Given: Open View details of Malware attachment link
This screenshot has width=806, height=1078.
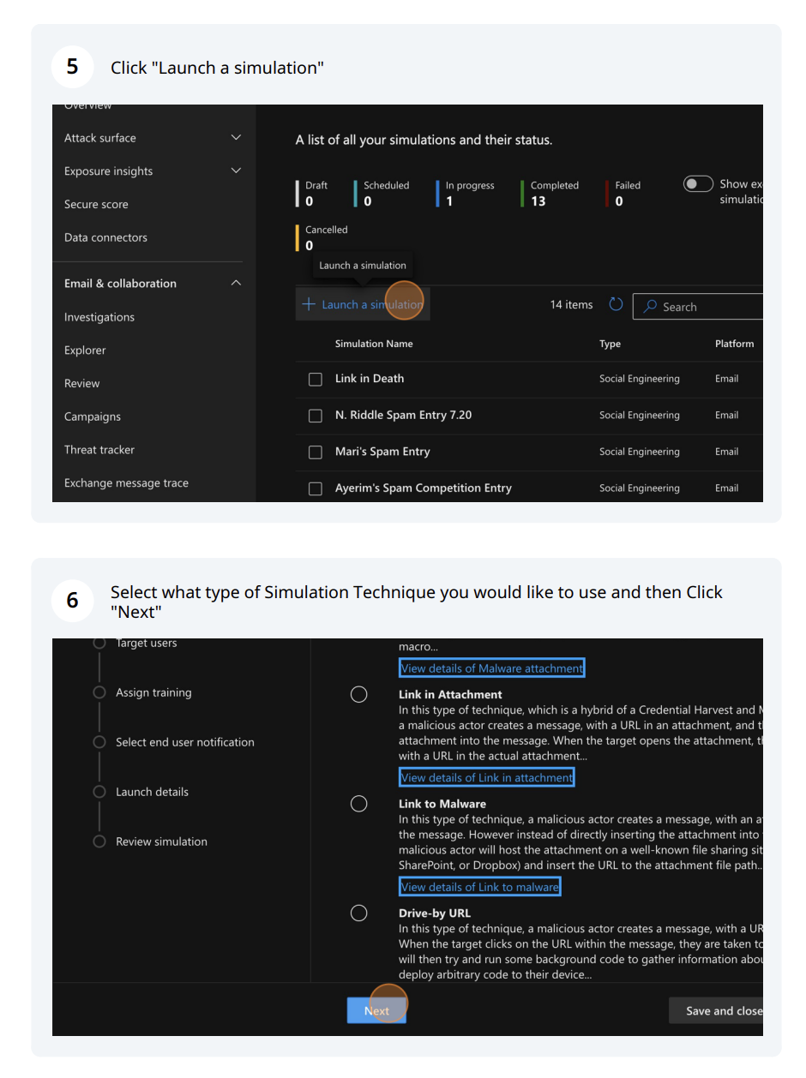Looking at the screenshot, I should 491,668.
